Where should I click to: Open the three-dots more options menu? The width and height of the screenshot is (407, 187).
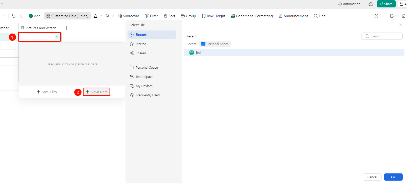coord(4,16)
